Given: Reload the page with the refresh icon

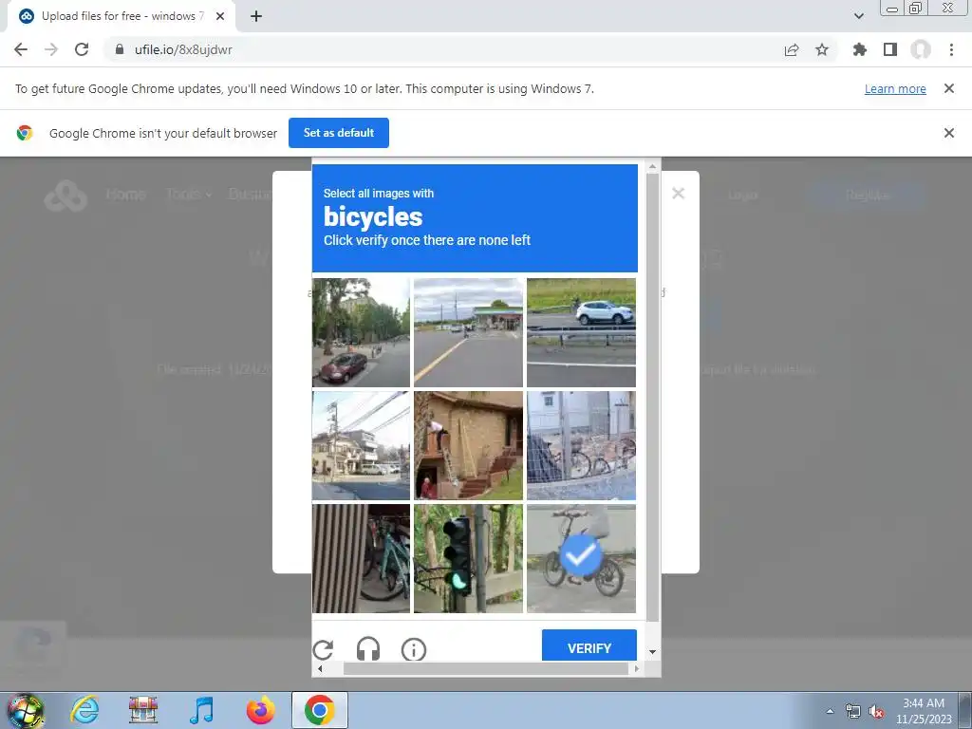Looking at the screenshot, I should point(82,49).
